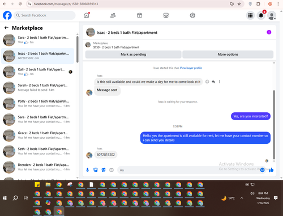Open more actions for Issac's message

tap(220, 82)
